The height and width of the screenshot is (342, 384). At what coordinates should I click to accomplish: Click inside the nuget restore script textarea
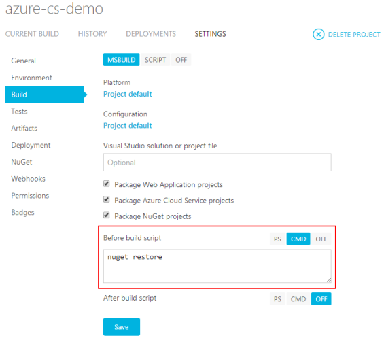coord(217,266)
